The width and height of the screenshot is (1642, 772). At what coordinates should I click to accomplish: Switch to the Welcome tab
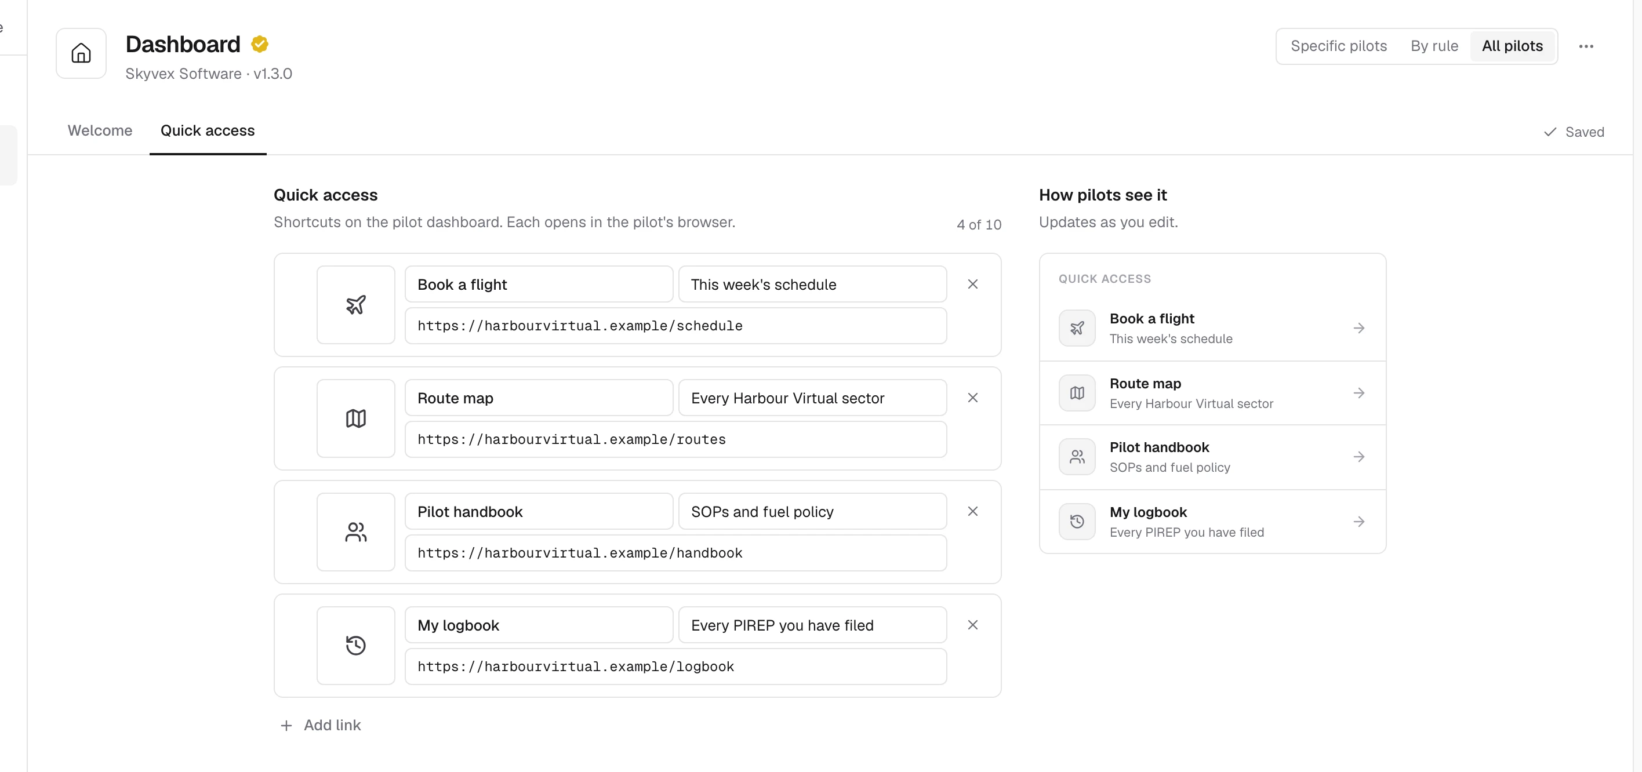(100, 130)
